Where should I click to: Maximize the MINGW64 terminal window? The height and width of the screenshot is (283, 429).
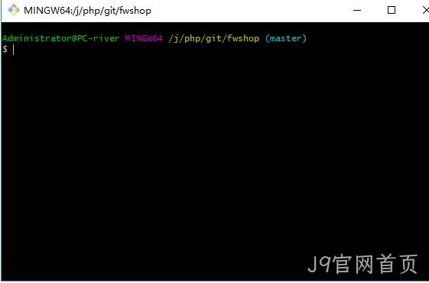click(392, 10)
